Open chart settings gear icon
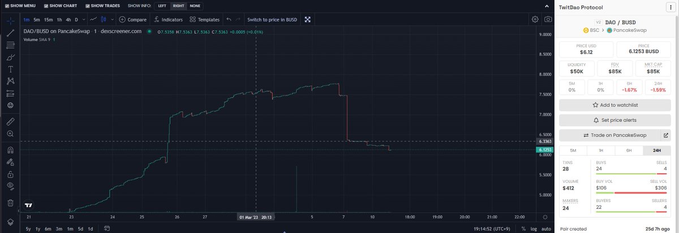This screenshot has width=679, height=233. click(x=535, y=19)
